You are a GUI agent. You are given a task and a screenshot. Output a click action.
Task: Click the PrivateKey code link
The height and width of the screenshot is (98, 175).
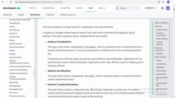point(90,47)
